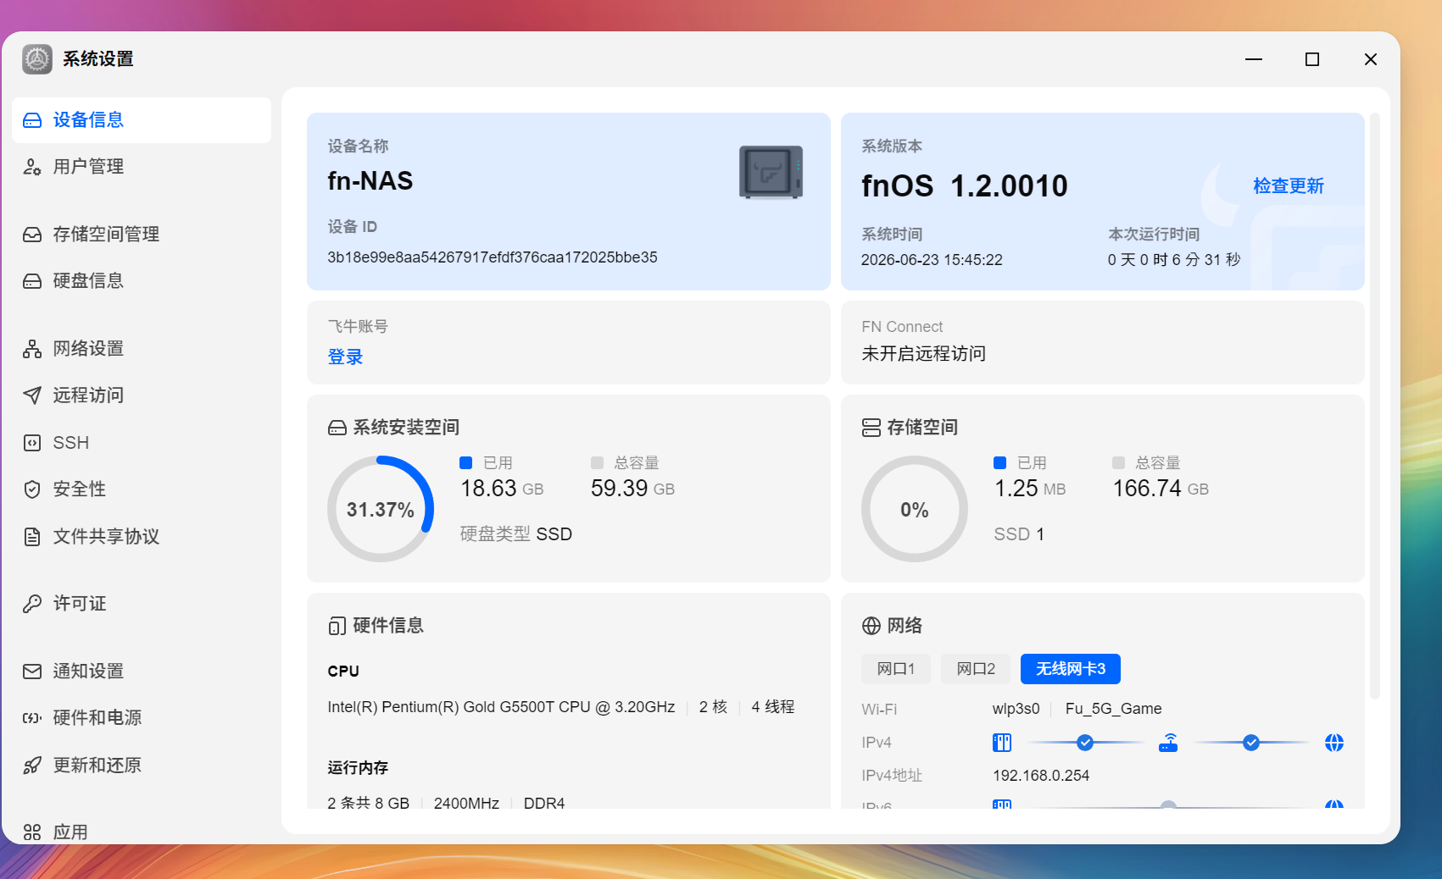This screenshot has height=879, width=1442.
Task: Open the 网络设置 network icon
Action: click(32, 349)
